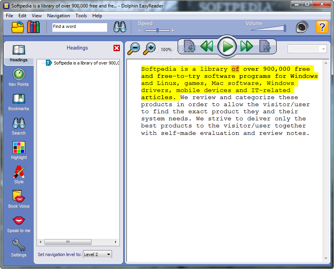The height and width of the screenshot is (269, 334).
Task: Open the Highlight color settings
Action: tap(18, 150)
